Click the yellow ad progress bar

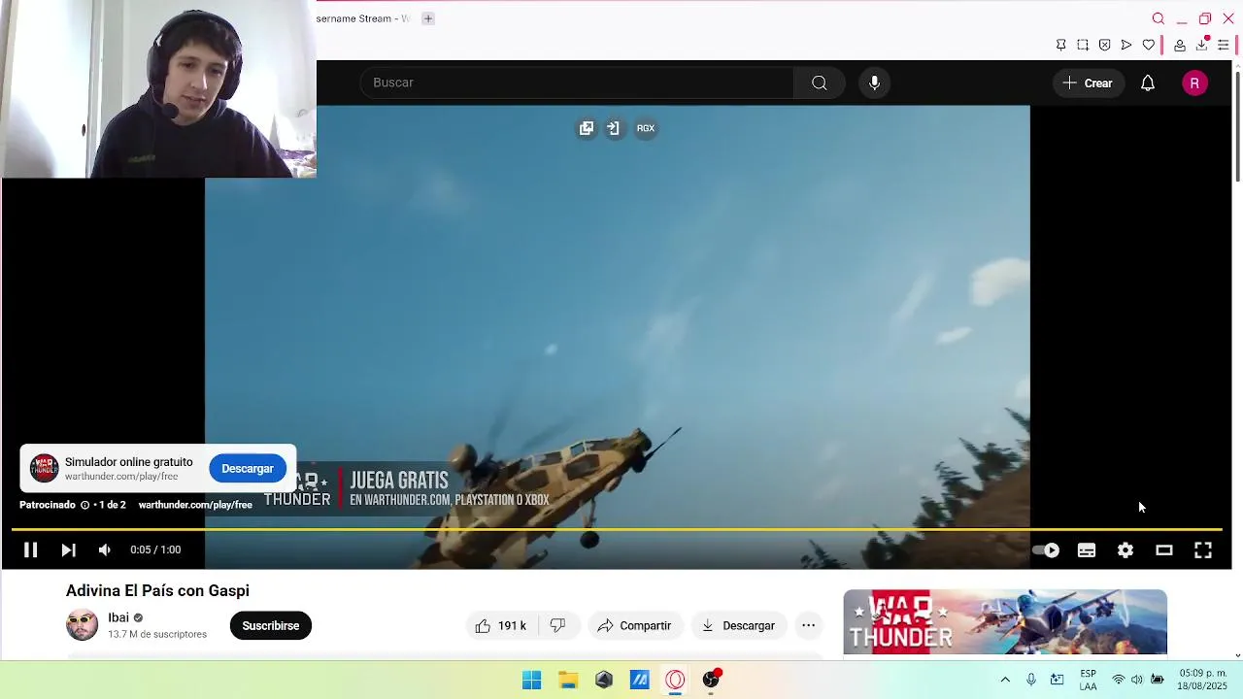(617, 530)
